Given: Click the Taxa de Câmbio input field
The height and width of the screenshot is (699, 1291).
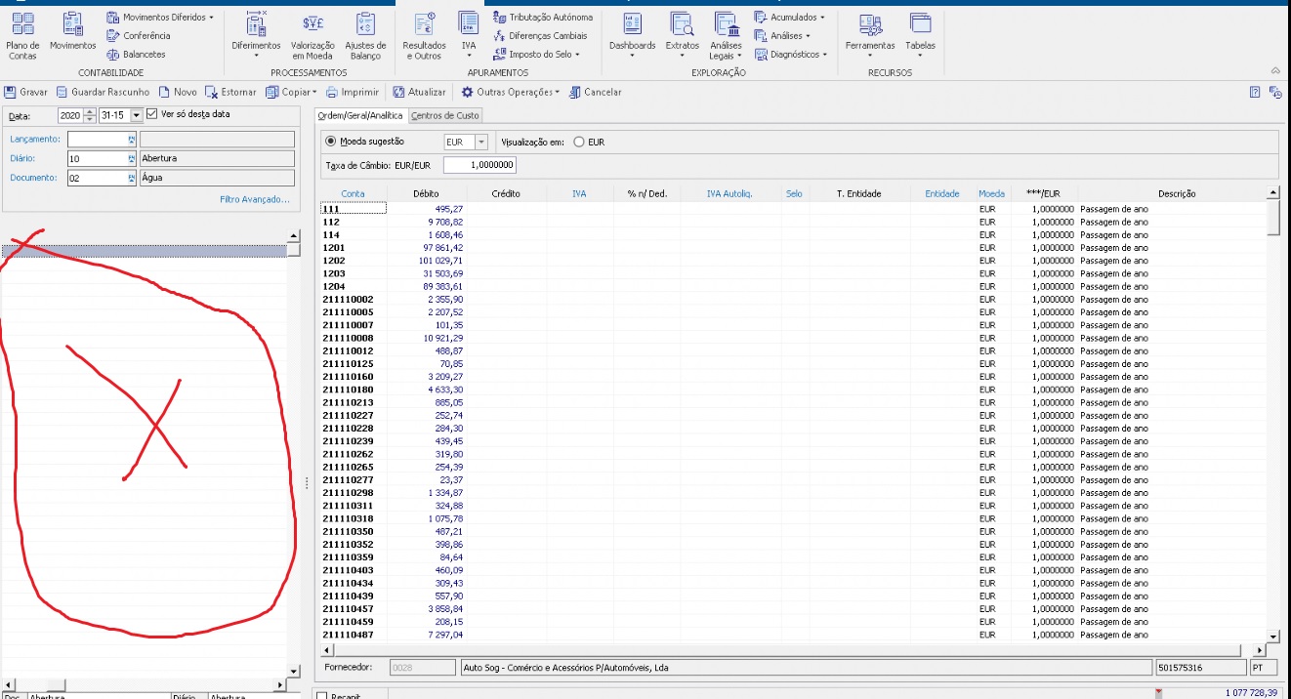Looking at the screenshot, I should click(479, 166).
